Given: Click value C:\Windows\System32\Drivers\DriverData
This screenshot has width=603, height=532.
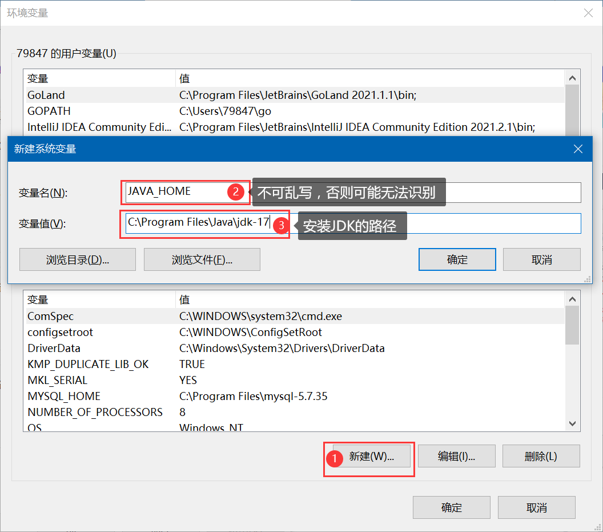Looking at the screenshot, I should 282,349.
